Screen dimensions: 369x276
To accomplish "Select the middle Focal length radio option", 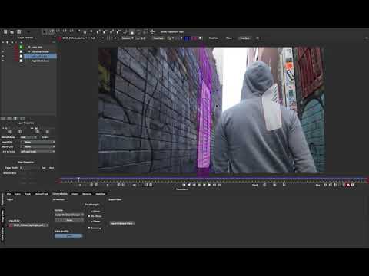I will pos(89,216).
